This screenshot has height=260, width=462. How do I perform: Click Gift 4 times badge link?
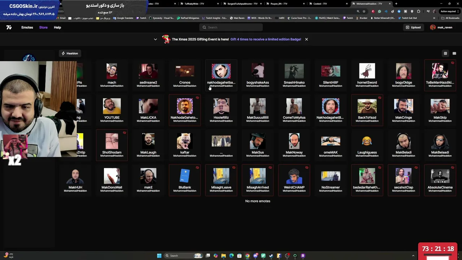[x=266, y=39]
